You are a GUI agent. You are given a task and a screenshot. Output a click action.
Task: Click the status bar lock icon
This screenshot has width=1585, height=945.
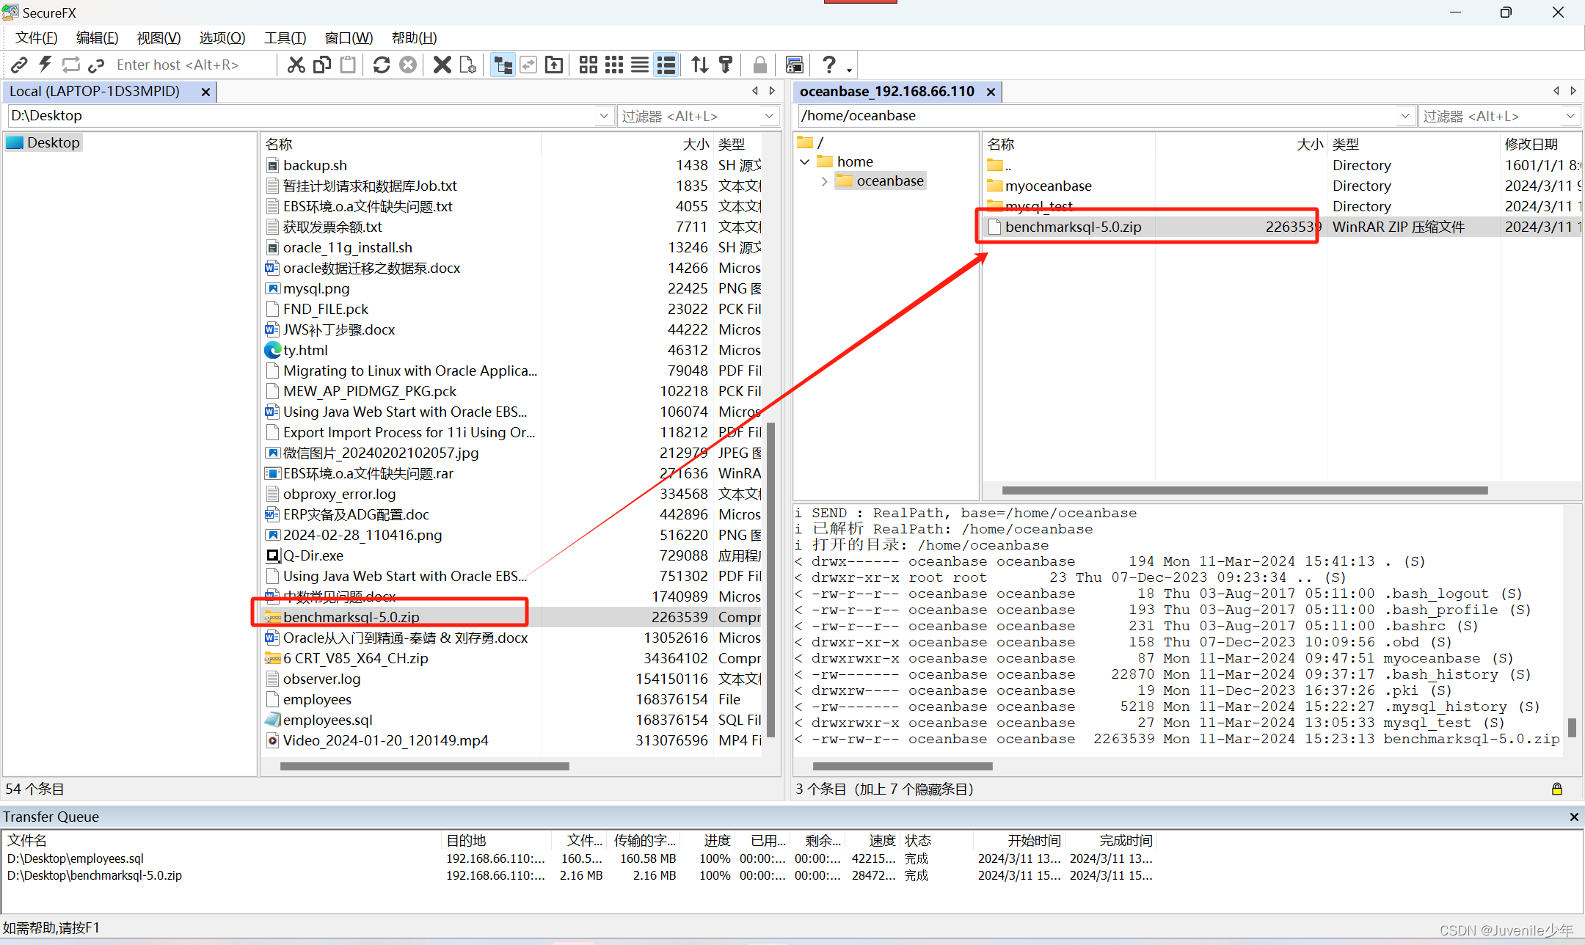pyautogui.click(x=1557, y=789)
